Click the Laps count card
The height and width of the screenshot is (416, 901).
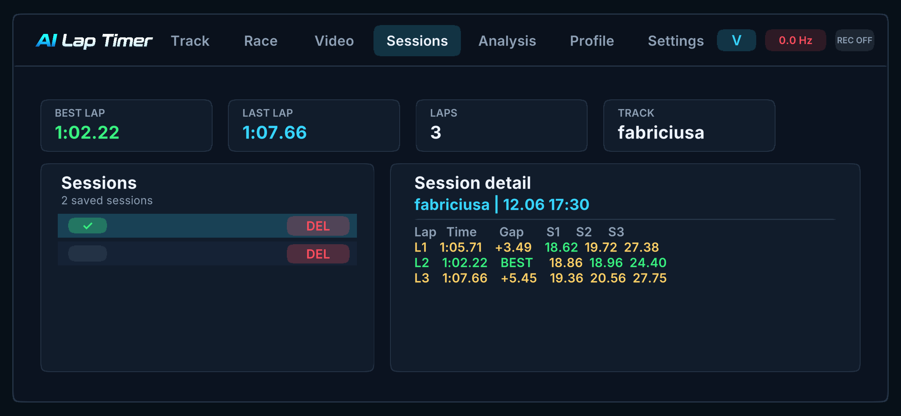click(x=501, y=126)
